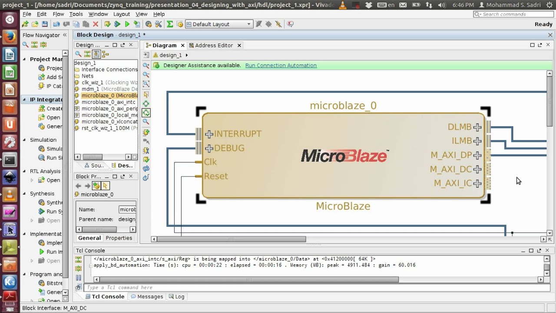Click Firefox icon in Ubuntu launcher

(x=10, y=37)
